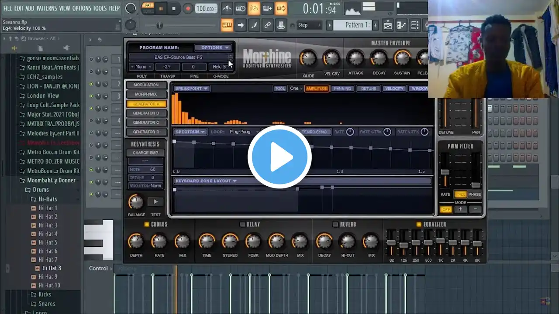Toggle the metronome icon
Viewport: 559px width, 314px height.
click(x=227, y=8)
